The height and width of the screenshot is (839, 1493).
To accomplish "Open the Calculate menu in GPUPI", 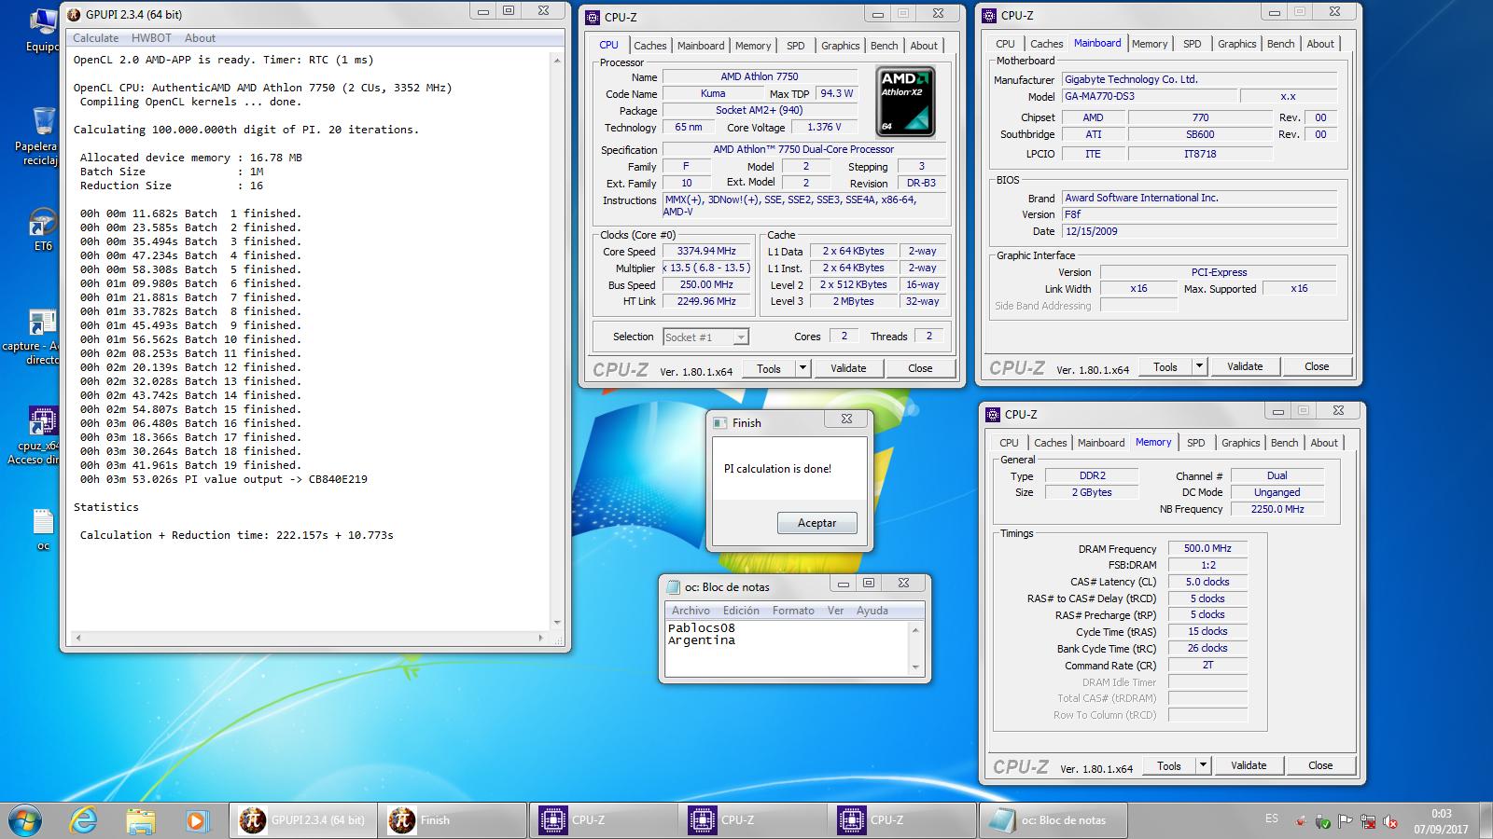I will [96, 38].
